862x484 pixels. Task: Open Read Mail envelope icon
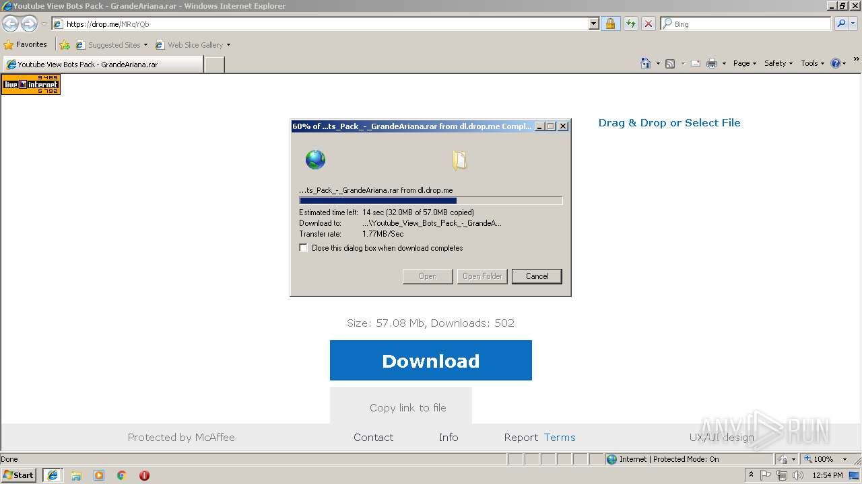click(696, 63)
